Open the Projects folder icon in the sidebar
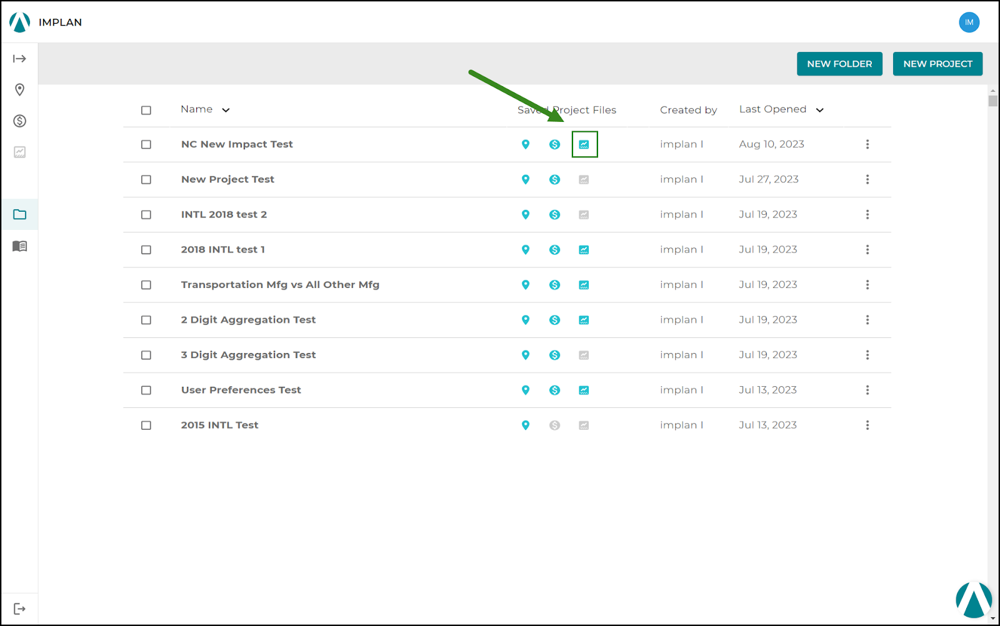Image resolution: width=1000 pixels, height=626 pixels. pyautogui.click(x=20, y=214)
